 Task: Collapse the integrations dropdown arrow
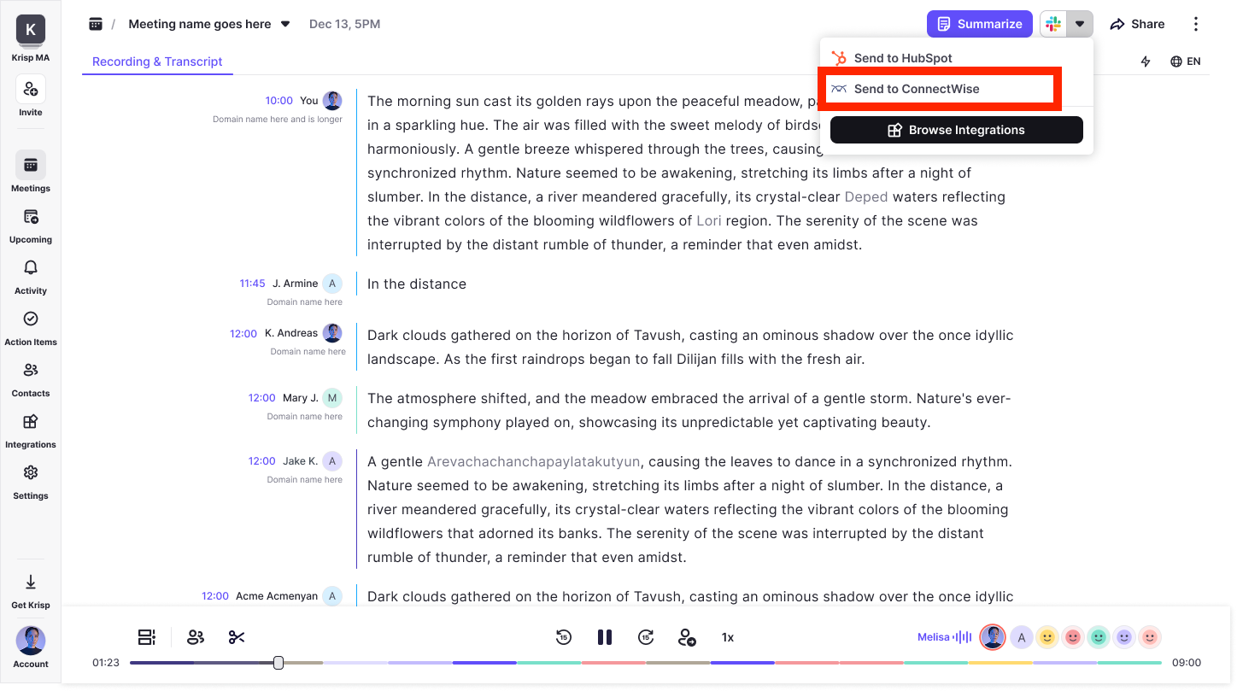[x=1080, y=24]
